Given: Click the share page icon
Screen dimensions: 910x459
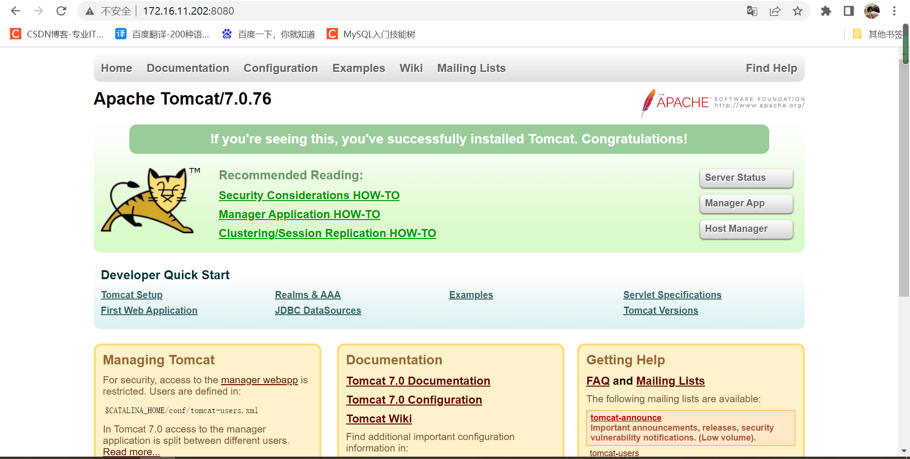Looking at the screenshot, I should tap(775, 11).
